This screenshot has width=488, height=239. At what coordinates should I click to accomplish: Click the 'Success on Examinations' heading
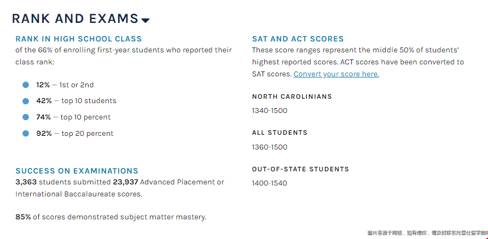point(77,171)
